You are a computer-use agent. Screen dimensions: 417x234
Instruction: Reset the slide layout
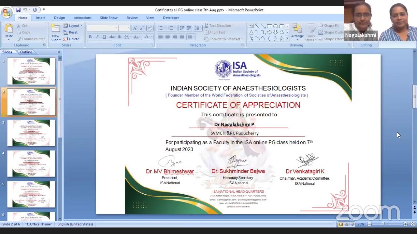(x=71, y=32)
